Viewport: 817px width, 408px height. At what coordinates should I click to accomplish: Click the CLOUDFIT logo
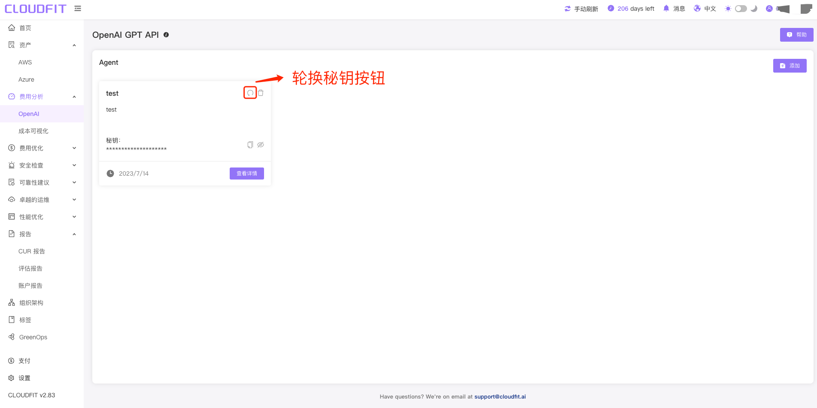[36, 9]
